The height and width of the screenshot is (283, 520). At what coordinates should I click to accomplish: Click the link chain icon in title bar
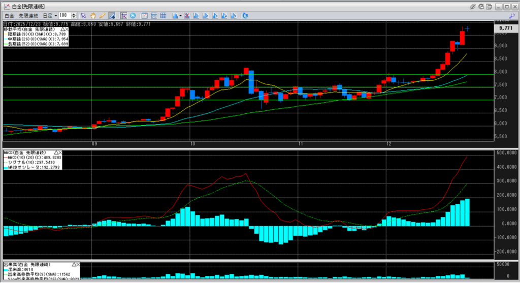473,6
